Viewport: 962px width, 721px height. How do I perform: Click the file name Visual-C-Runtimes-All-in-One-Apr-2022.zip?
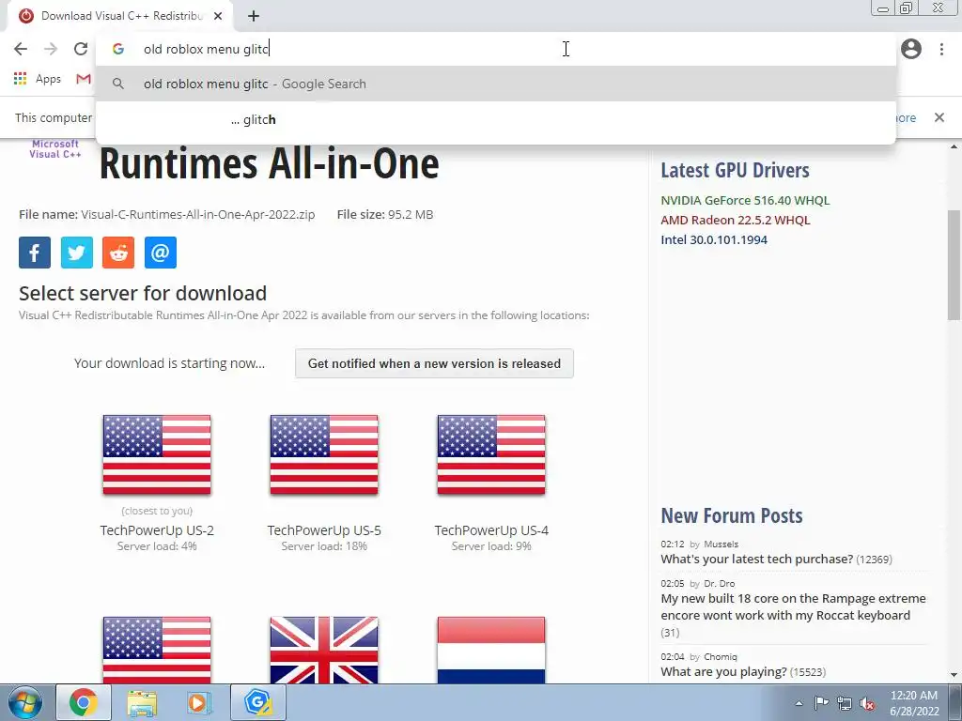click(198, 215)
